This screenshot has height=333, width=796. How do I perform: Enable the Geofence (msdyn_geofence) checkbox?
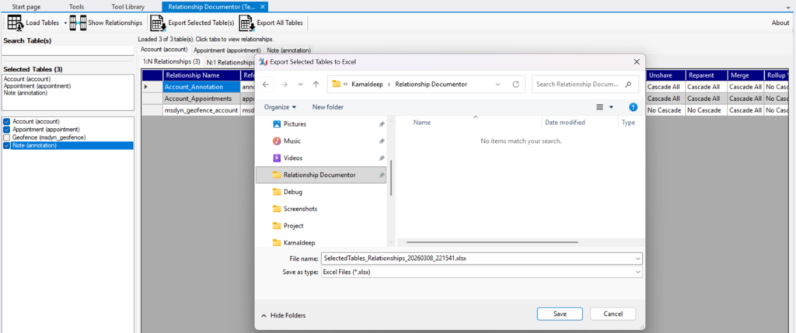pos(7,137)
